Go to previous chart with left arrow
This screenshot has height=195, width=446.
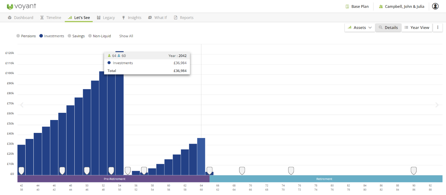22,105
